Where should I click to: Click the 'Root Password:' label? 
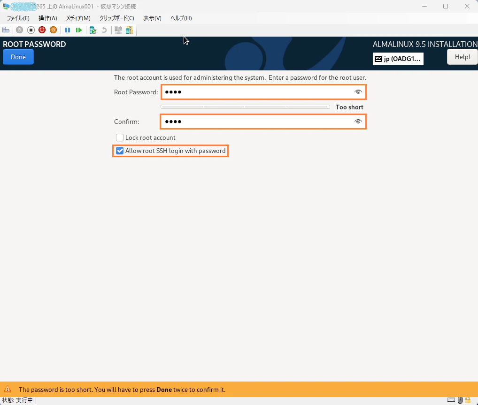136,92
